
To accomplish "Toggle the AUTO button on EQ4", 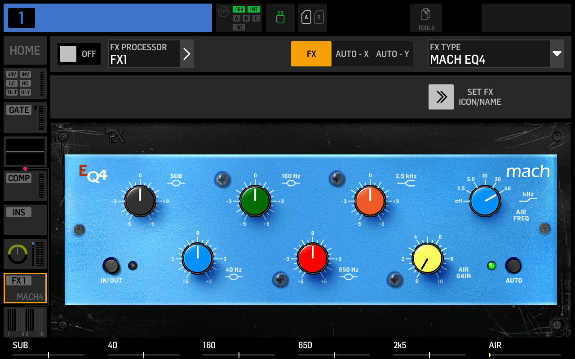I will [x=513, y=266].
